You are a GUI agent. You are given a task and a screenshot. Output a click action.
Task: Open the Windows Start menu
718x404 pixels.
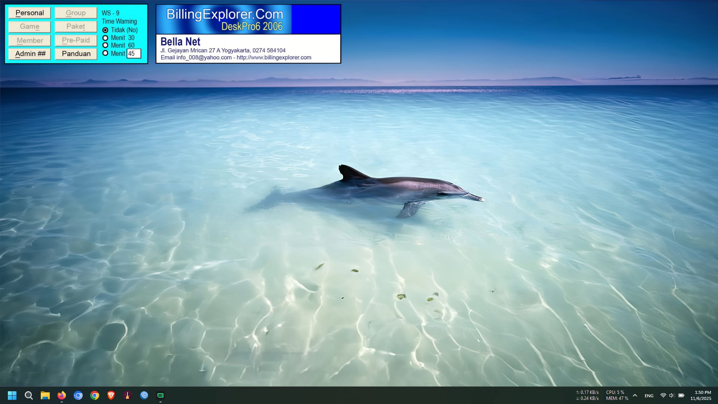12,395
